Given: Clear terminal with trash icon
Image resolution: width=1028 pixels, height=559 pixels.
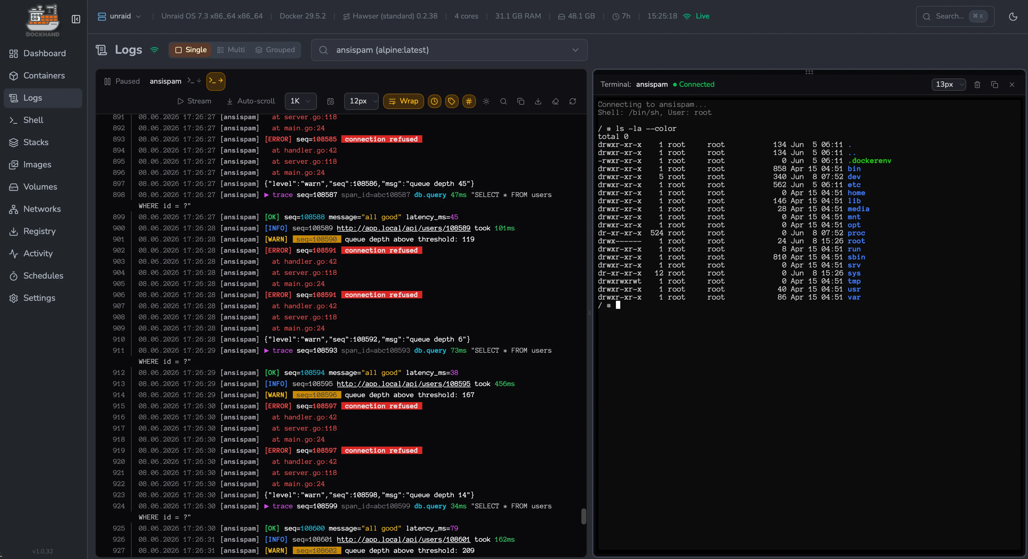Looking at the screenshot, I should (x=977, y=85).
